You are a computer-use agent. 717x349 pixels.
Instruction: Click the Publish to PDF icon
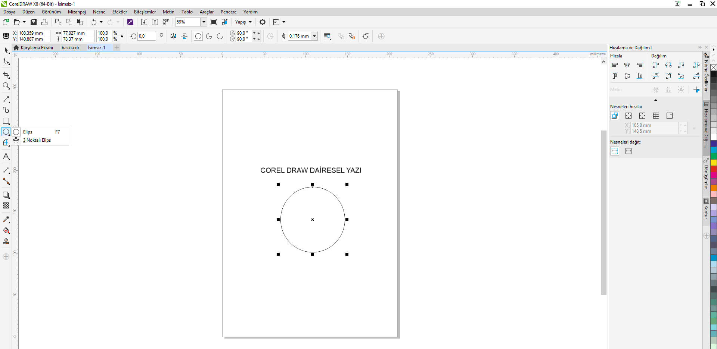point(166,22)
